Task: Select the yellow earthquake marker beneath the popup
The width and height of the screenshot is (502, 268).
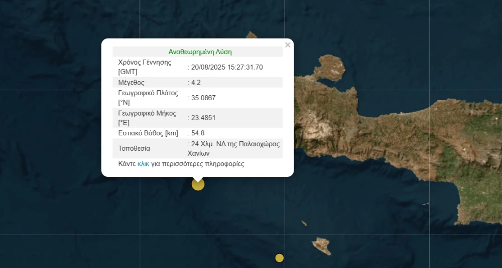Action: 198,184
